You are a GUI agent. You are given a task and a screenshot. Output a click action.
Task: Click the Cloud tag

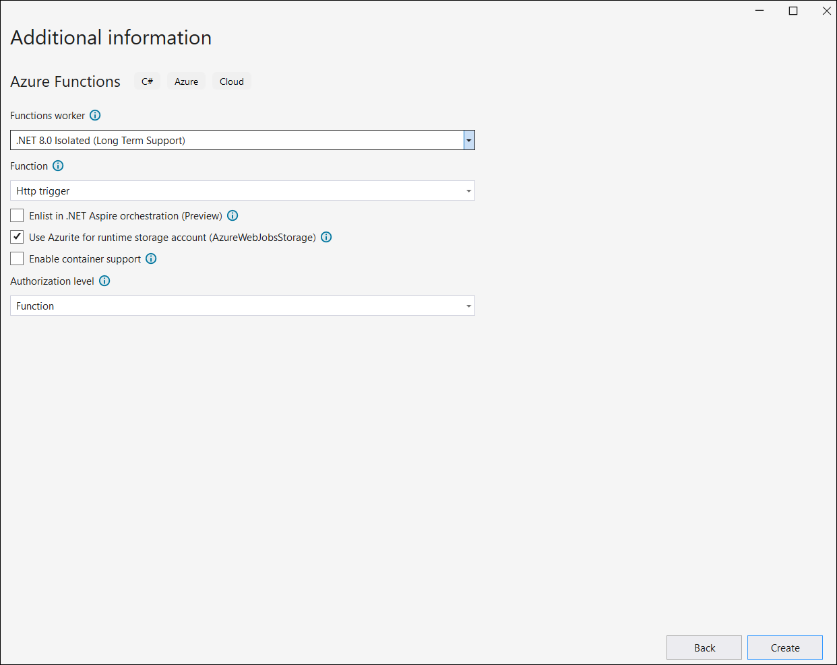tap(232, 81)
